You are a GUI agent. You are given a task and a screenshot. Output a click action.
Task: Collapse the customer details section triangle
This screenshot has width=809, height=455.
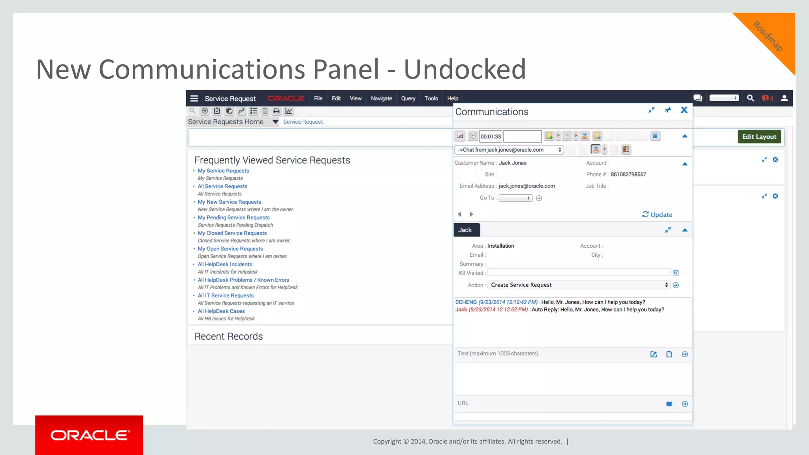tap(685, 164)
